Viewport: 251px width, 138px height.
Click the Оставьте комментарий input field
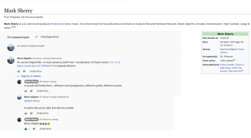coord(99,46)
